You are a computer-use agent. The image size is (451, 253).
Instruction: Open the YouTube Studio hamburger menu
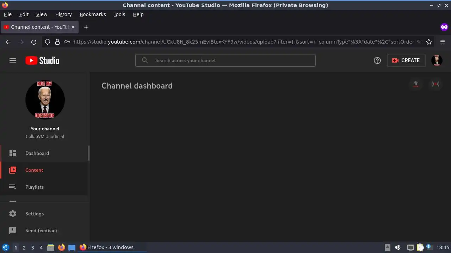point(13,60)
